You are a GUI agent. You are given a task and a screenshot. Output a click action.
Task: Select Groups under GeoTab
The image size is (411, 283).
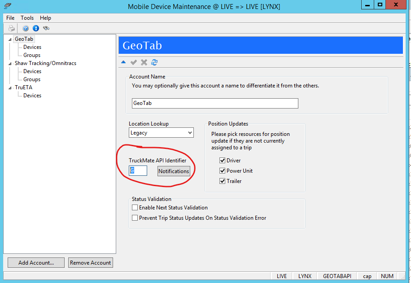point(32,55)
